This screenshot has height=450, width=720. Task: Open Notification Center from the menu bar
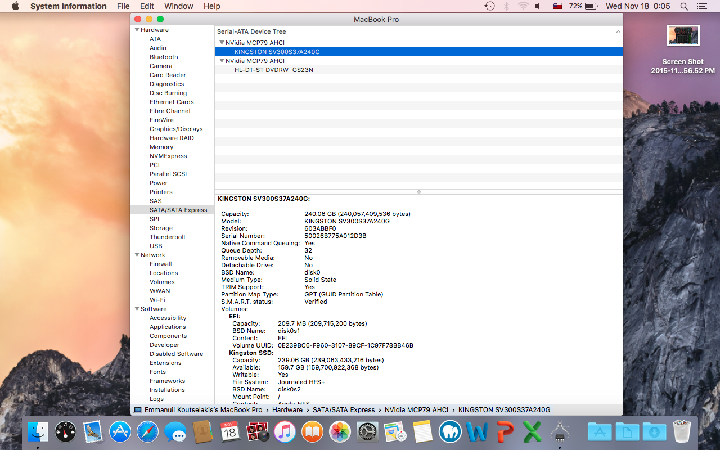[701, 6]
